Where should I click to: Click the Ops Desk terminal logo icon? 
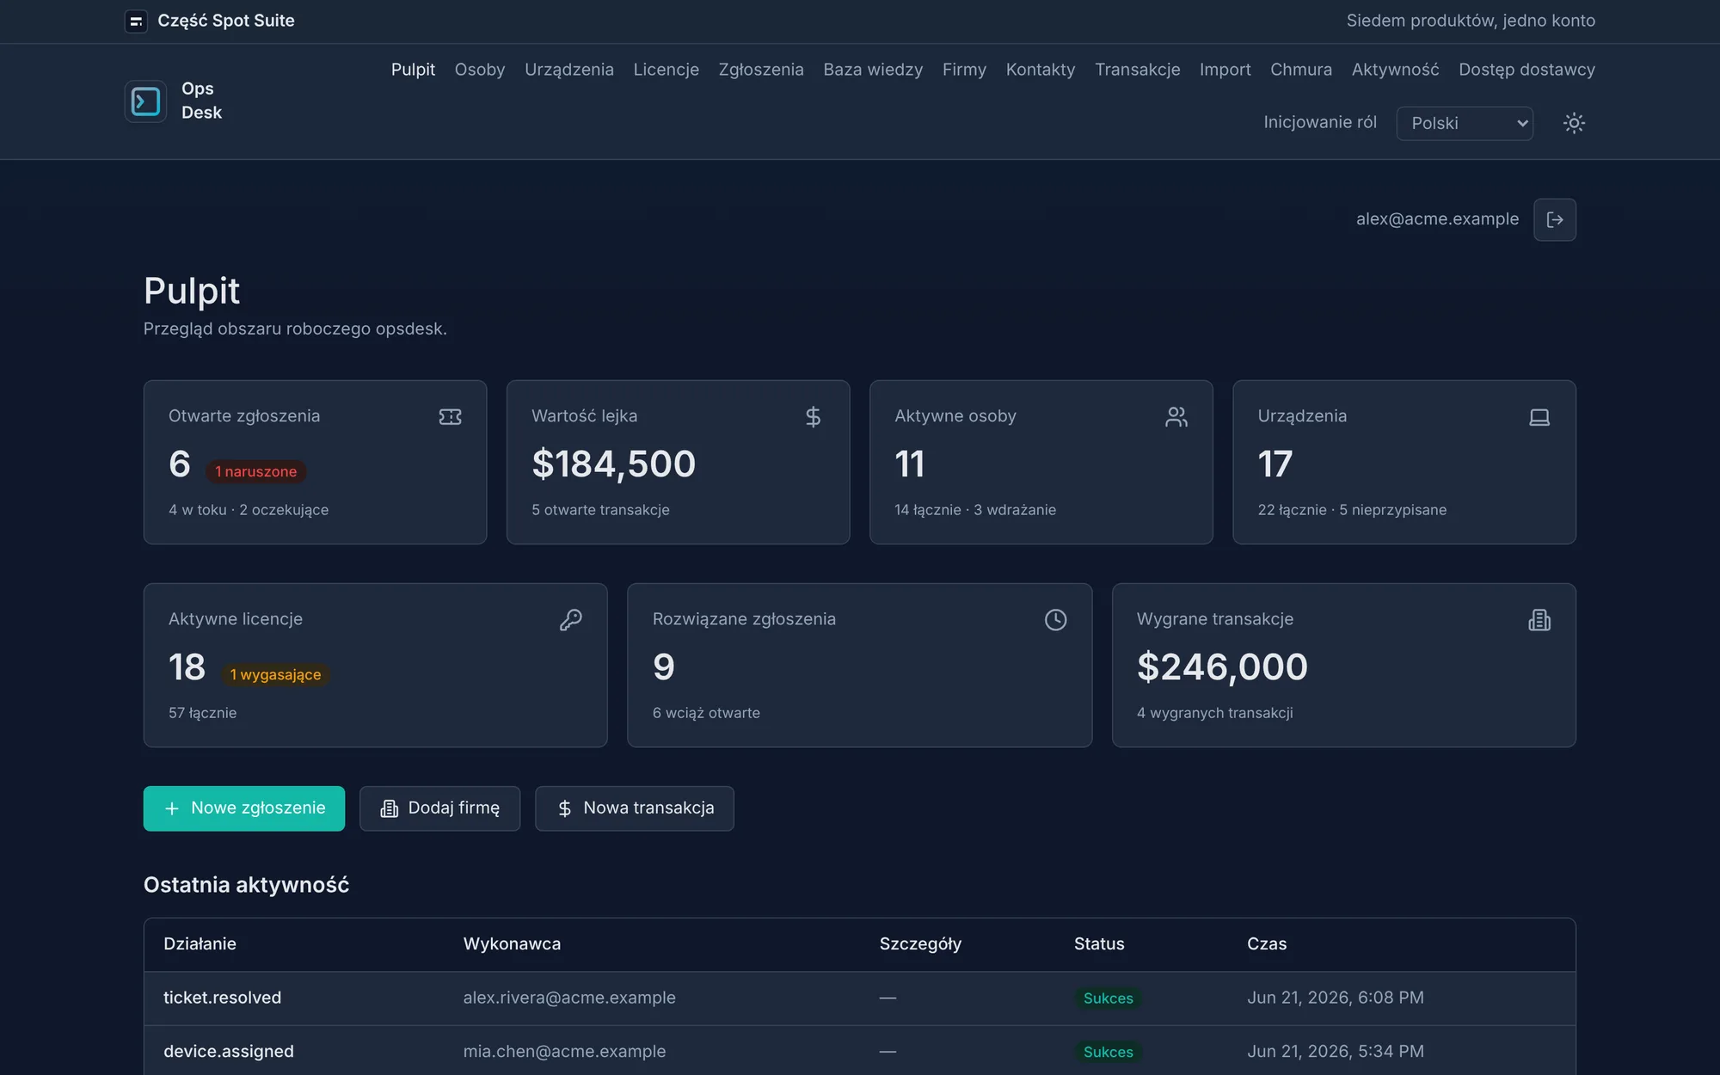[x=145, y=101]
